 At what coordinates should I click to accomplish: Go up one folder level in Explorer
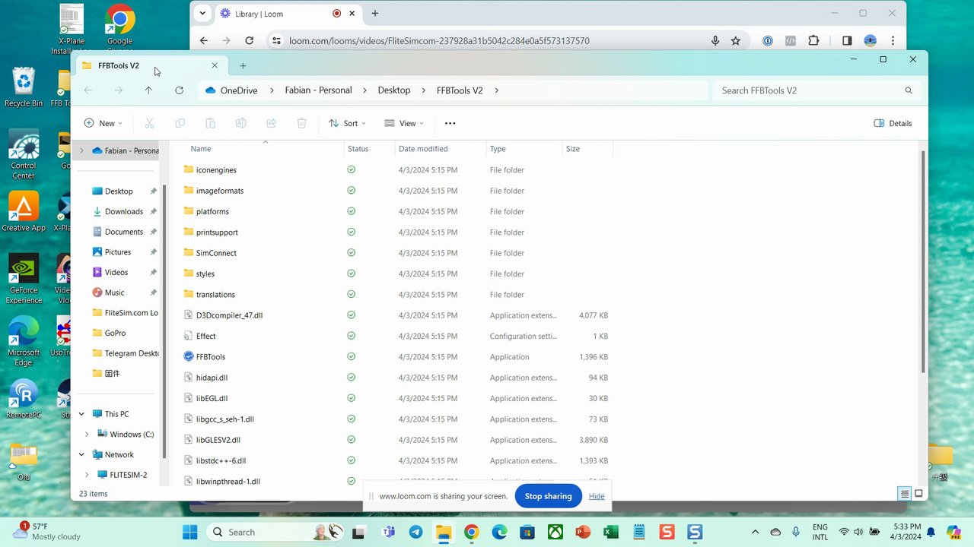[148, 90]
